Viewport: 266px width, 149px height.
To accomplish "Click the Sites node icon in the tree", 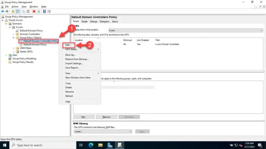I will (x=10, y=55).
